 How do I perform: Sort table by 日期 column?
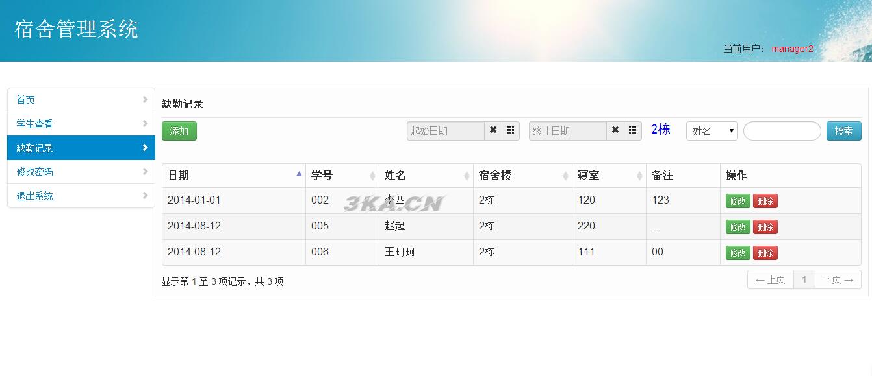234,175
